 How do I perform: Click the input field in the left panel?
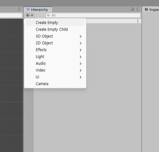(11, 15)
